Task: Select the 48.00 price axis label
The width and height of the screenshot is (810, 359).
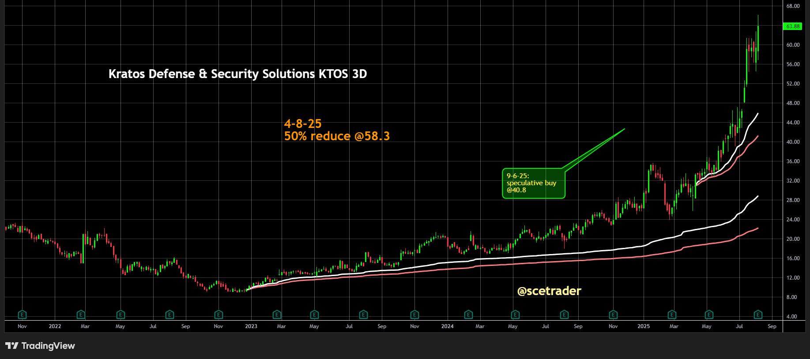Action: (x=793, y=103)
